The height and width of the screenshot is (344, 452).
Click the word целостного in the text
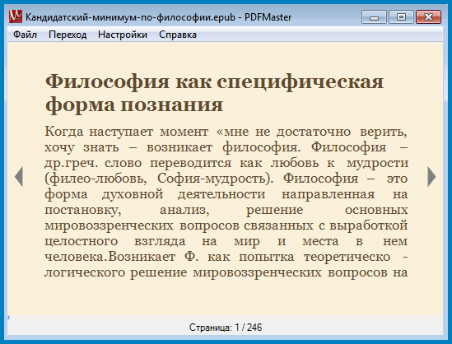click(x=82, y=241)
